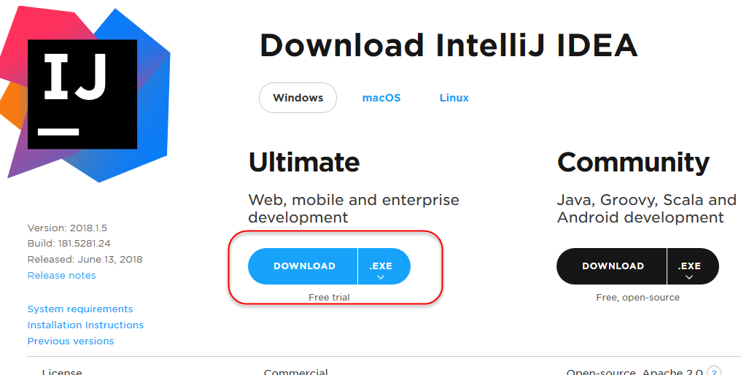This screenshot has width=741, height=375.
Task: Open the Release notes link
Action: click(x=61, y=275)
